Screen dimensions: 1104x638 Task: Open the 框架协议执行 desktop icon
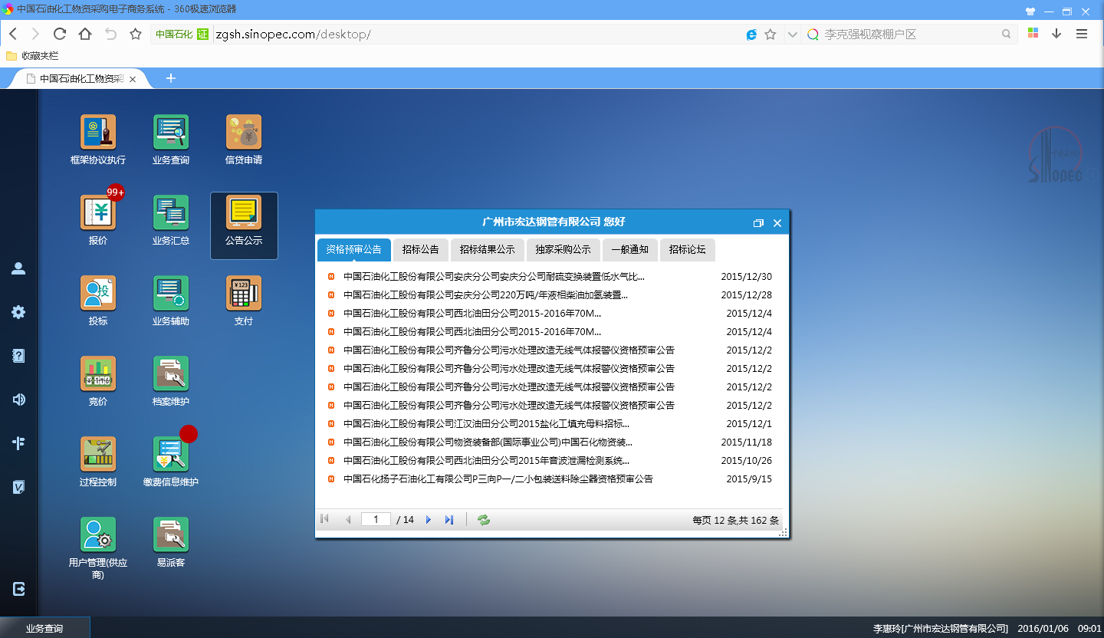tap(98, 133)
